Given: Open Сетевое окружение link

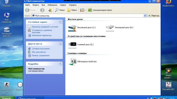Looking at the screenshot, I should tap(41, 49).
